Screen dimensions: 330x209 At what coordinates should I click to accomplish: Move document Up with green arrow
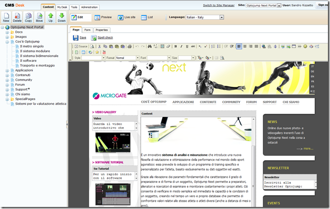tap(51, 17)
